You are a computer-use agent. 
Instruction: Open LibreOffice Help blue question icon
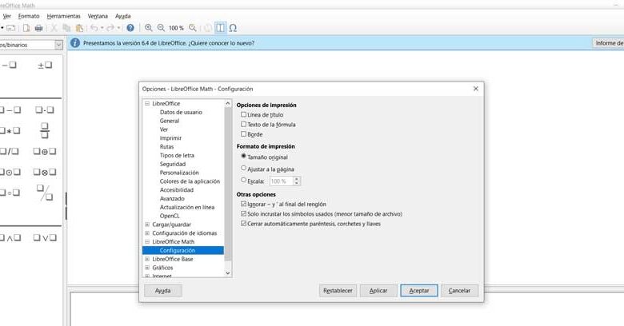tap(130, 28)
